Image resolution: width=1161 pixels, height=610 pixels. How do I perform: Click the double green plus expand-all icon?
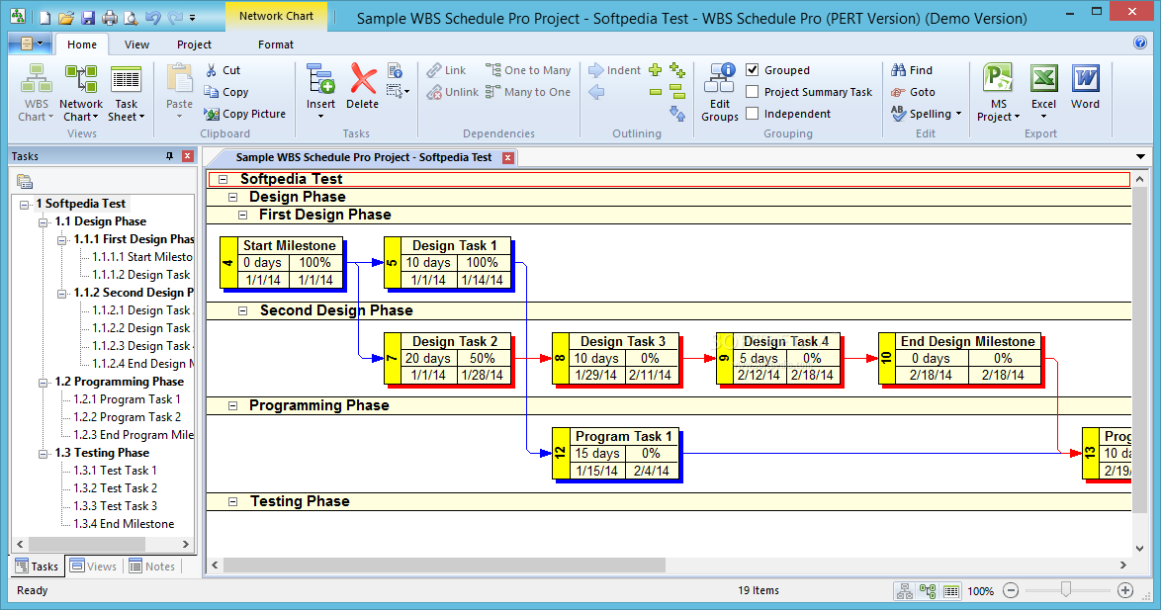coord(676,70)
